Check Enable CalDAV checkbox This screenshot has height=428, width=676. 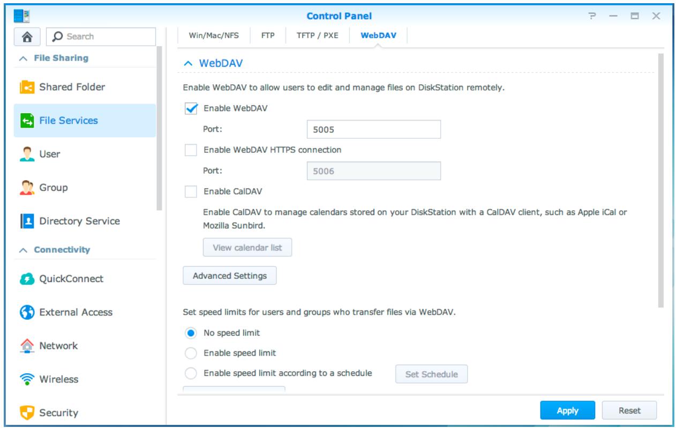pyautogui.click(x=191, y=190)
